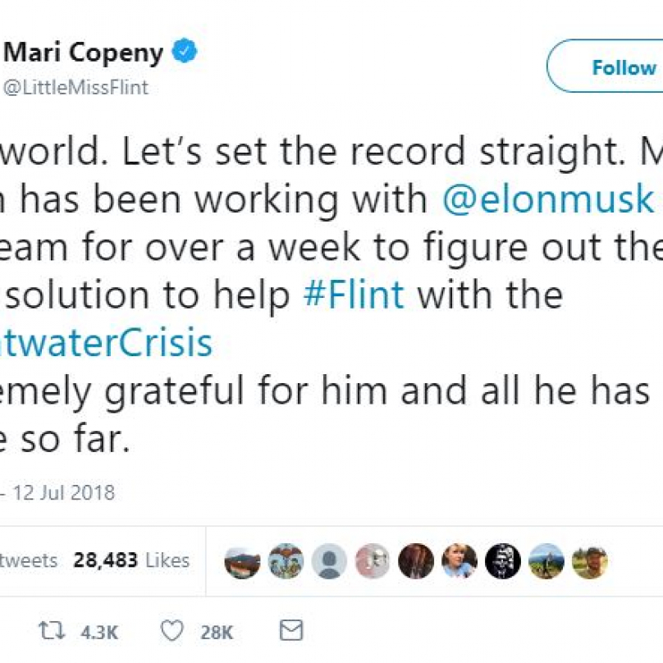Open Mari Copeny's profile name
663x663 pixels.
pos(85,54)
